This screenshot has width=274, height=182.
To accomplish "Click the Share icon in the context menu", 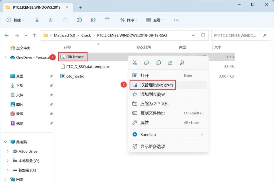I will tap(170, 63).
